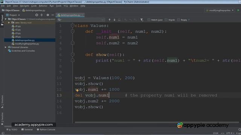The width and height of the screenshot is (241, 135).
Task: Select cl1.py in project tree
Action: [x=18, y=26]
